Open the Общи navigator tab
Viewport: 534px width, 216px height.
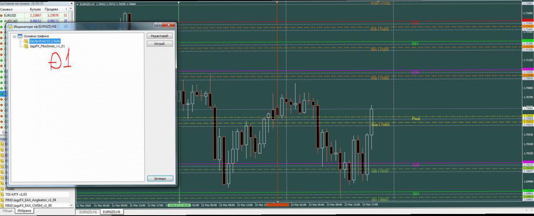click(7, 211)
